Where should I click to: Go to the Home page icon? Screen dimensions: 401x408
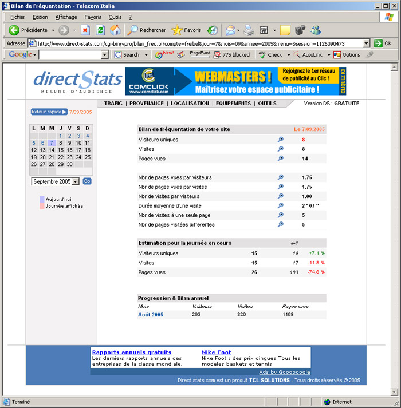pos(115,30)
